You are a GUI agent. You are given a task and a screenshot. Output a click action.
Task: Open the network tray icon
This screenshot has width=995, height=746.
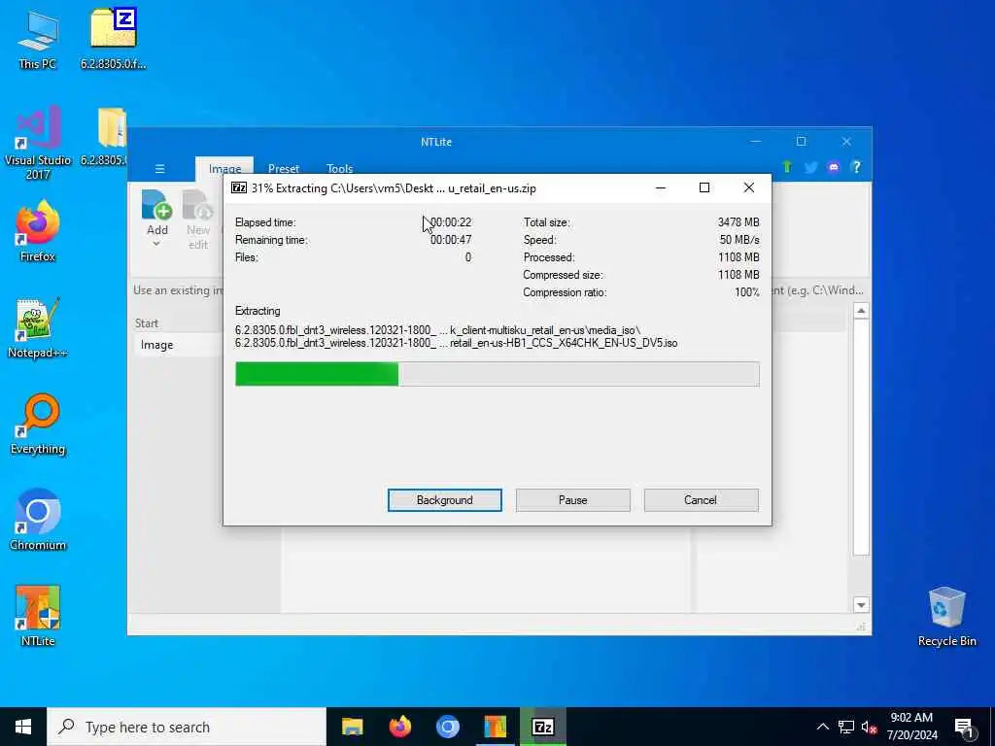[x=846, y=728]
